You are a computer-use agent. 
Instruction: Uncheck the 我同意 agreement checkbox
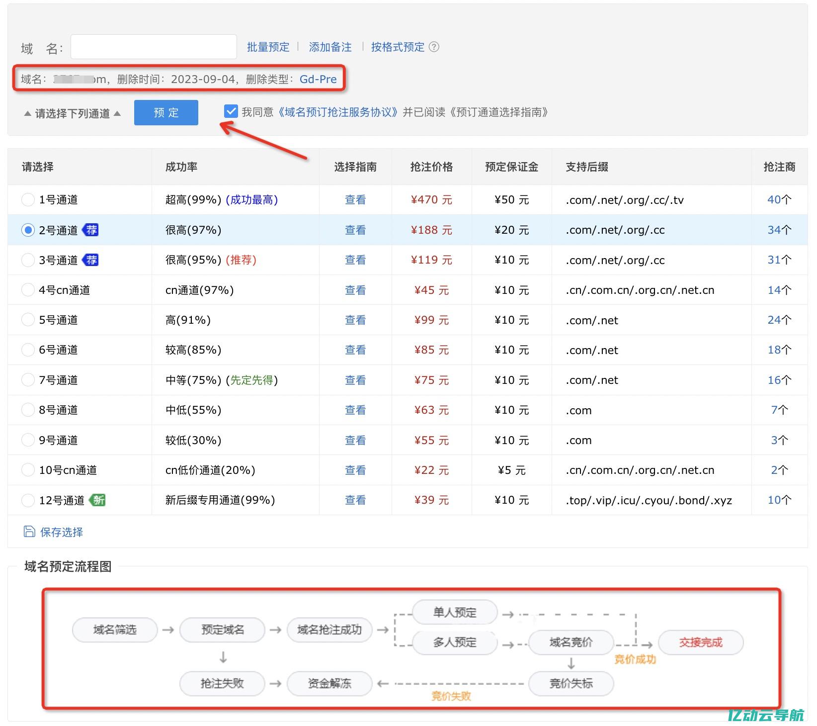coord(231,111)
